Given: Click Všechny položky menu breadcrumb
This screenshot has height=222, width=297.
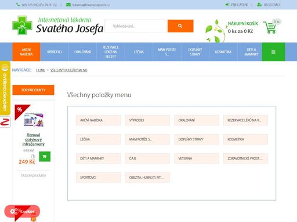Looking at the screenshot, I should click(x=68, y=70).
